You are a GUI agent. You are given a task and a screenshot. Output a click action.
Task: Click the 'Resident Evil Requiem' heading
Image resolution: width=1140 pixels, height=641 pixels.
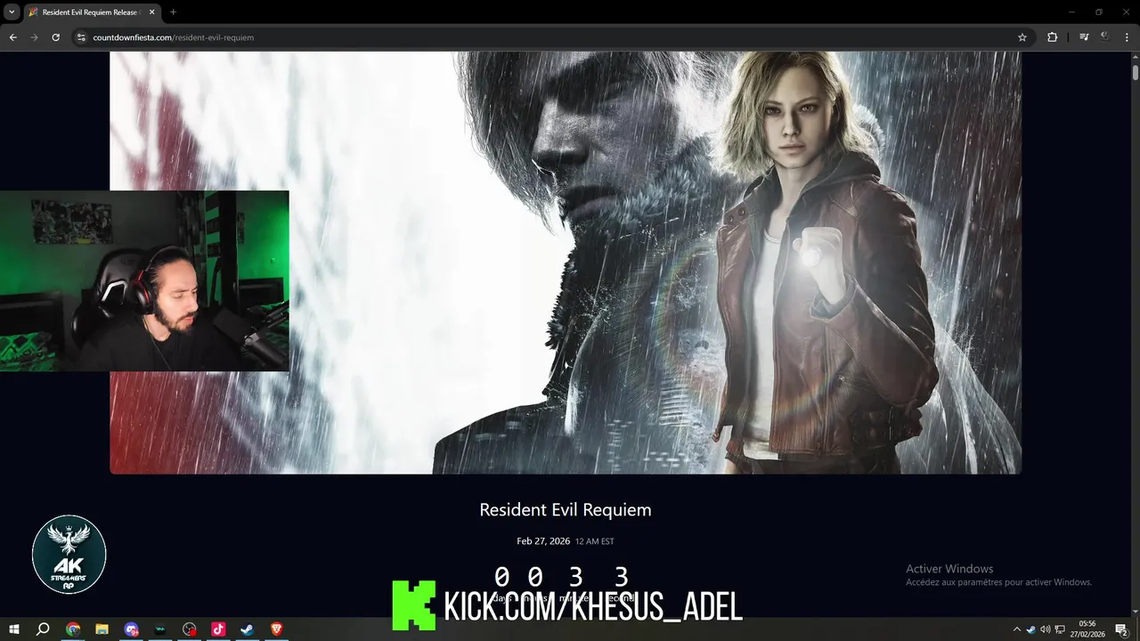pos(566,510)
